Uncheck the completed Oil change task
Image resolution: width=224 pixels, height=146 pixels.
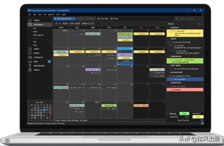click(x=170, y=90)
